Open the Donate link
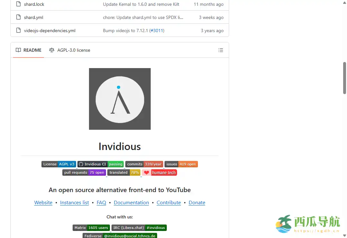This screenshot has height=238, width=347. pos(197,202)
